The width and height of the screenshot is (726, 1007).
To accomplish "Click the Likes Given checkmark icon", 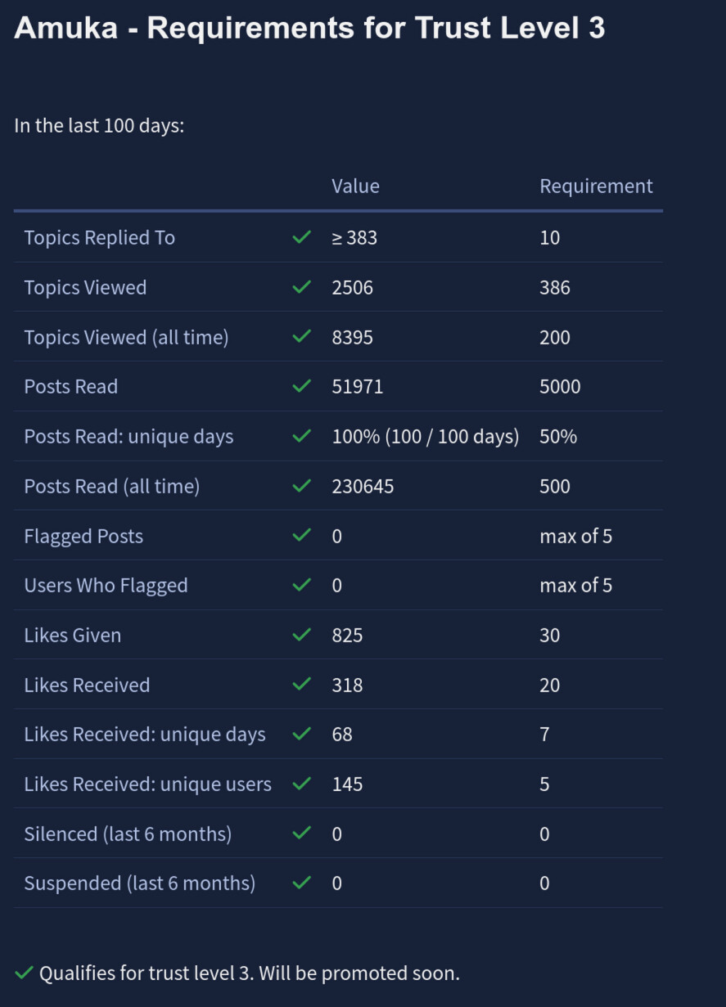I will click(x=302, y=635).
